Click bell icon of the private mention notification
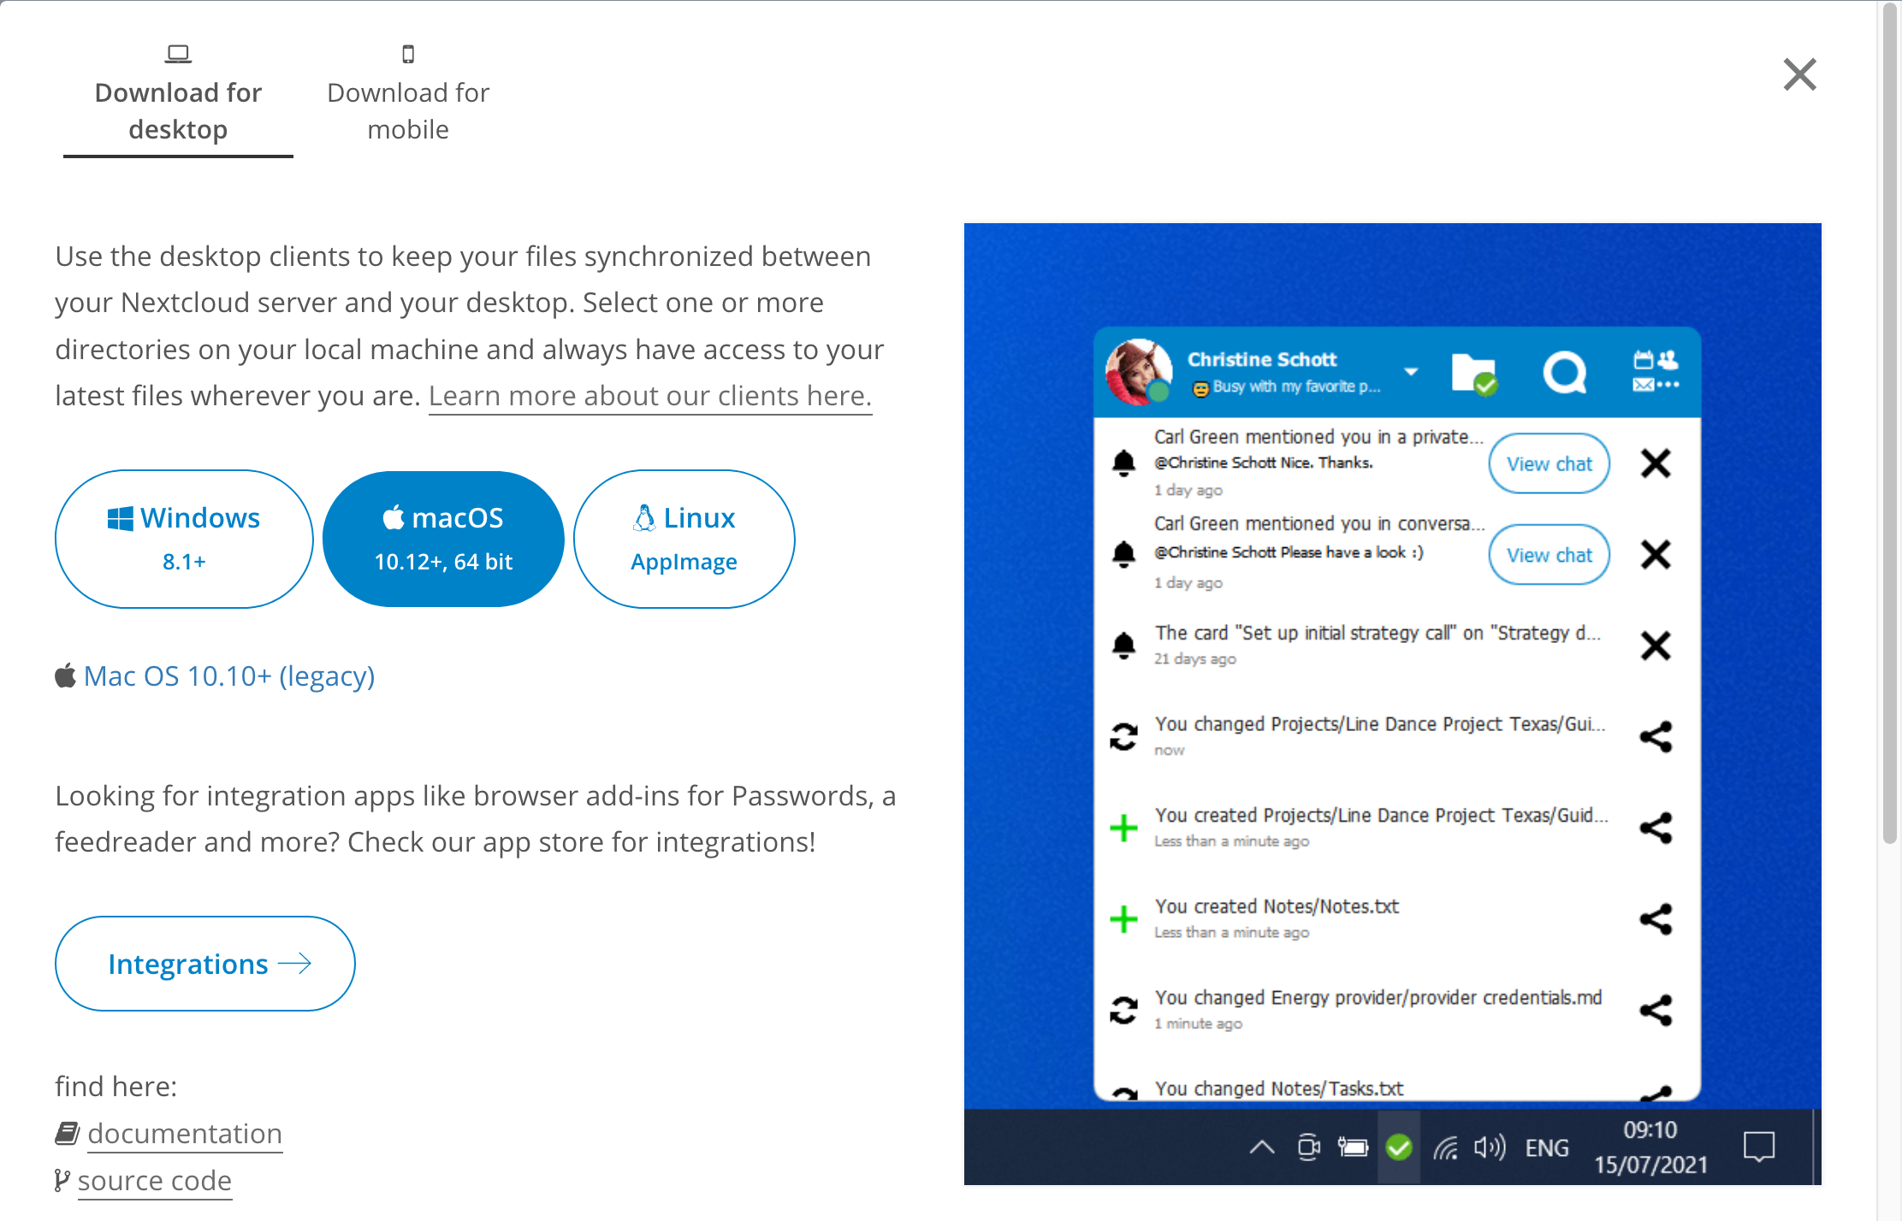The image size is (1902, 1221). click(x=1123, y=463)
